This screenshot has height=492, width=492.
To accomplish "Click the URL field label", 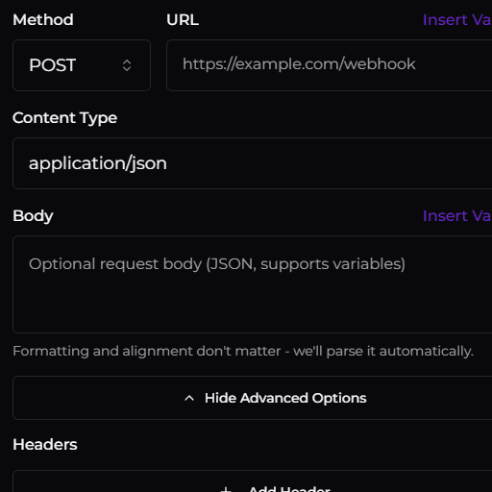I will tap(183, 20).
